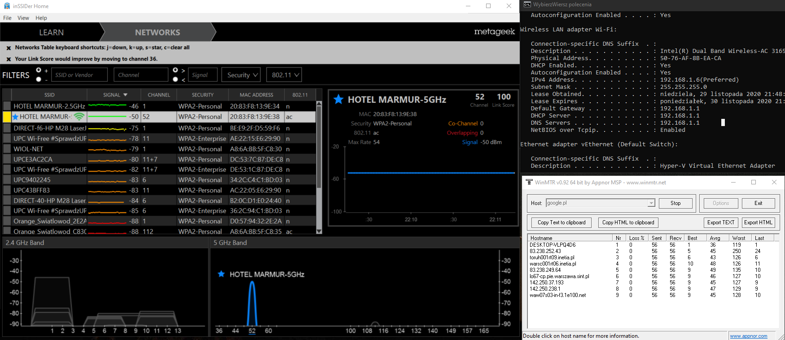Screen dimensions: 785x340
Task: Click Export TEXT in WinMTR
Action: point(721,222)
